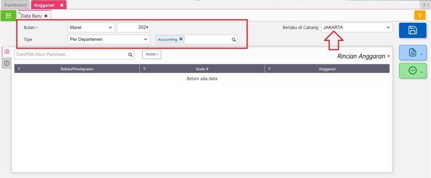The image size is (431, 178).
Task: Sort by Beban/Pendapatan column header
Action: pyautogui.click(x=77, y=69)
